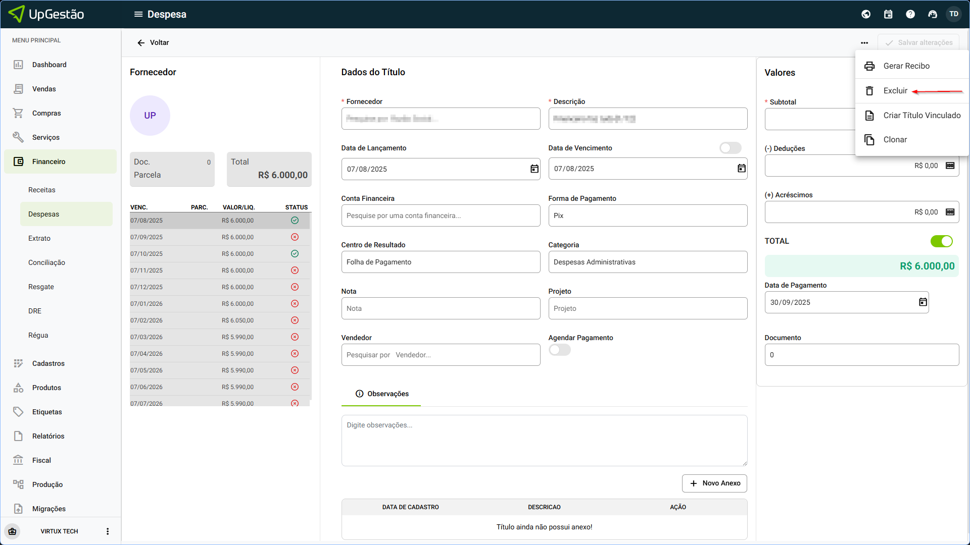Go back with the Voltar button
This screenshot has width=970, height=545.
153,43
